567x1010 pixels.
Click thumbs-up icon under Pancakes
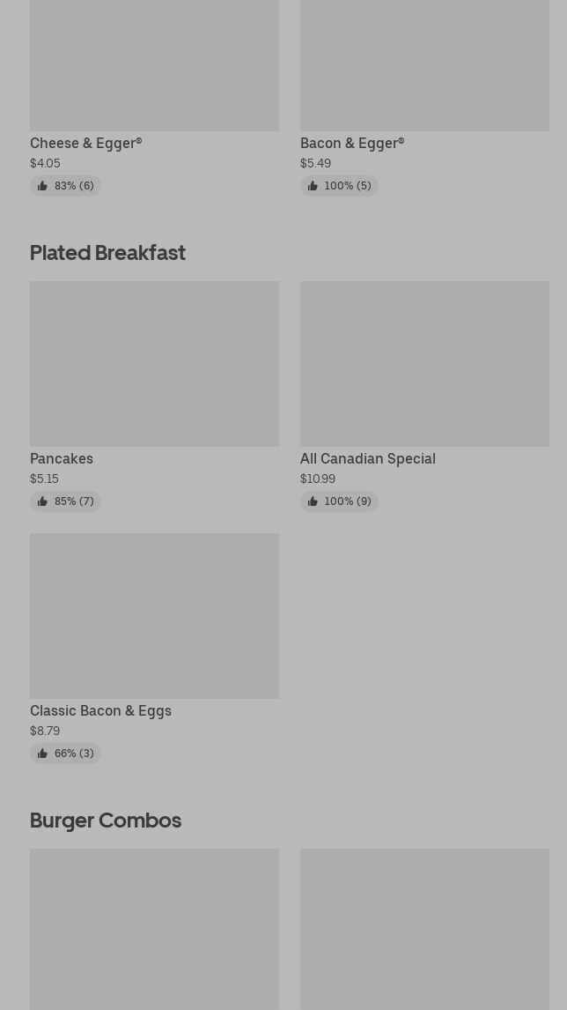coord(42,501)
